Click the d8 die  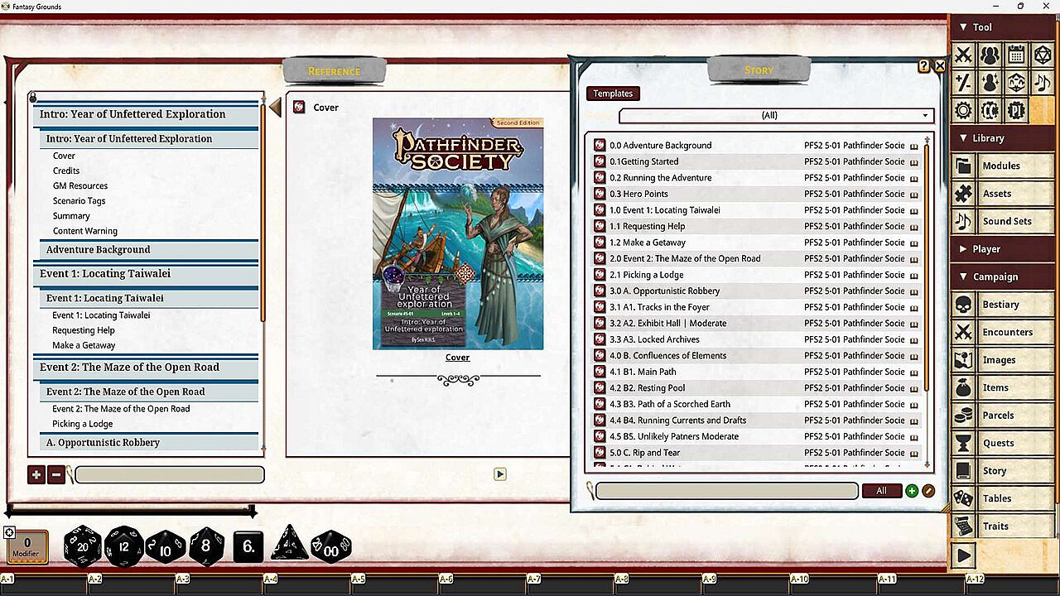click(206, 546)
